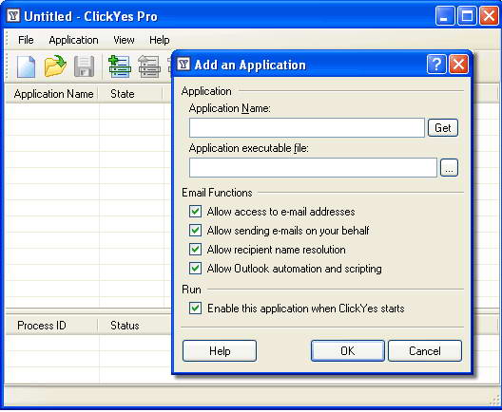
Task: Open the Application menu
Action: [73, 40]
